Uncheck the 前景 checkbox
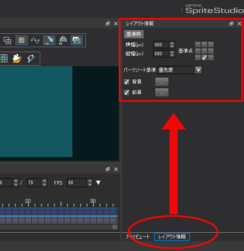This screenshot has width=244, height=251. coord(127,92)
